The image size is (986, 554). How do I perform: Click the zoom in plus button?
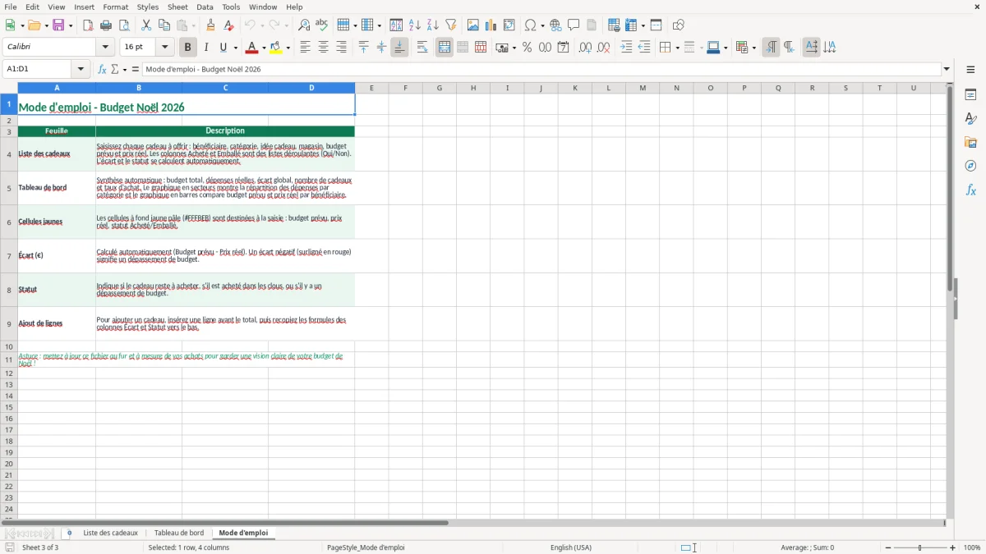coord(953,547)
